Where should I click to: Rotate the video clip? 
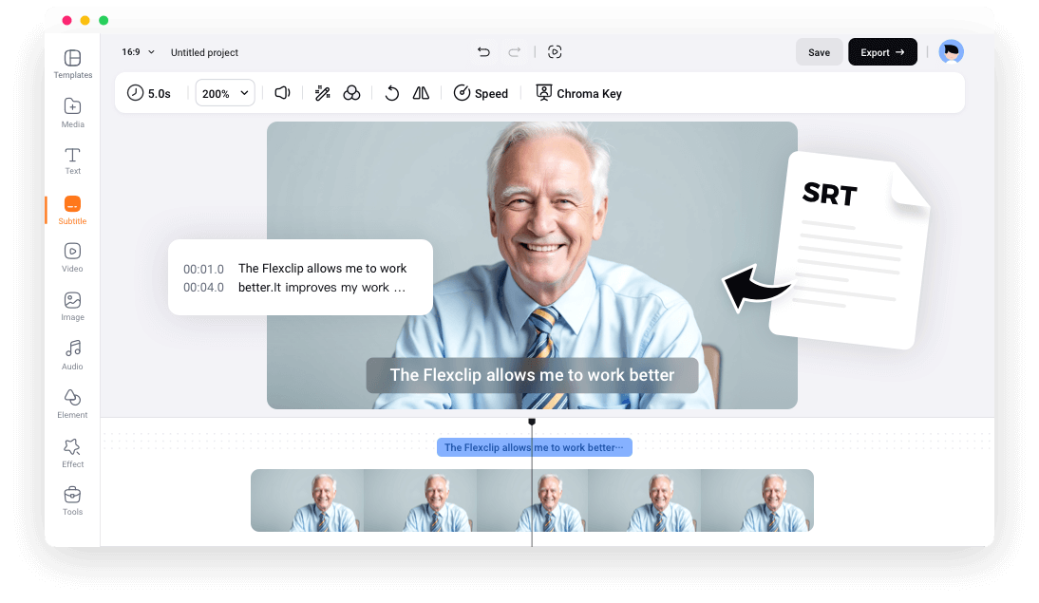point(391,93)
